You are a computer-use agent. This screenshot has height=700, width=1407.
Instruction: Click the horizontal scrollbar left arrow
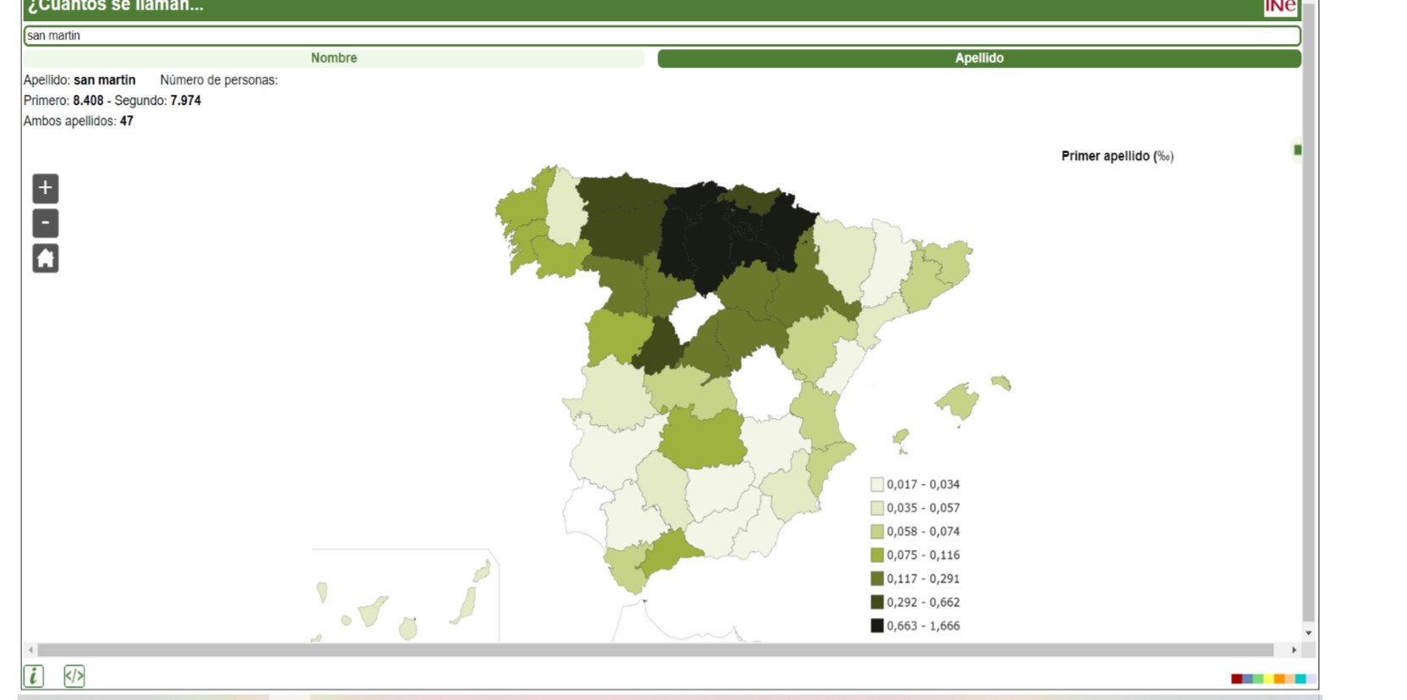[31, 650]
